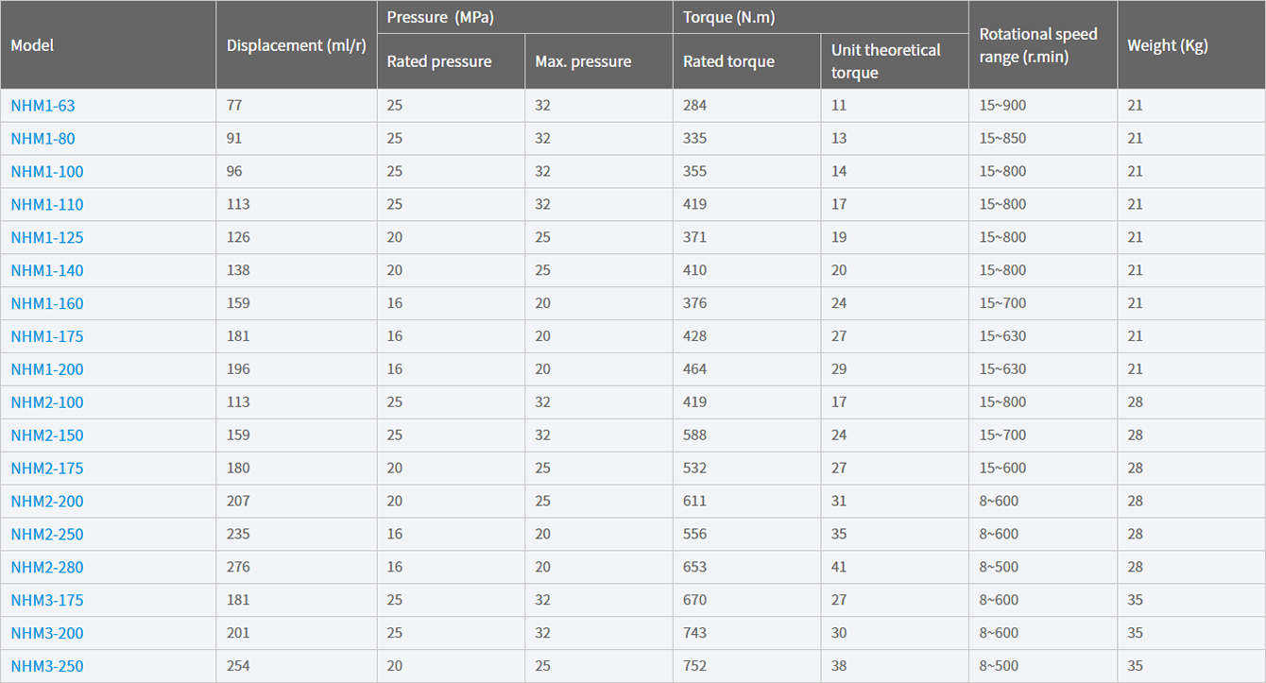
Task: Click the NHM1-140 link
Action: click(47, 271)
